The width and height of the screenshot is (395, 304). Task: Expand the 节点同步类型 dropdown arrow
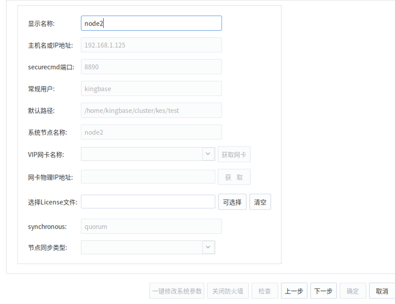click(x=208, y=247)
